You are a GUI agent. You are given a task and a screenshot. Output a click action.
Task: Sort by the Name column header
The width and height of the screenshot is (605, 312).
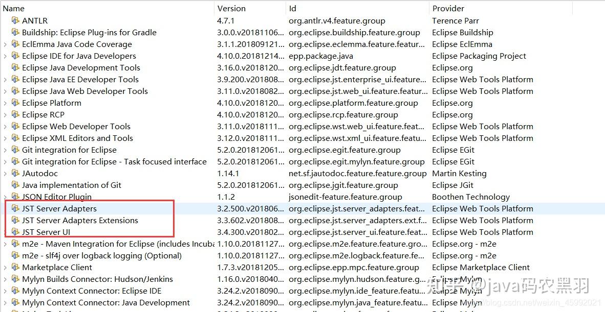click(x=107, y=8)
